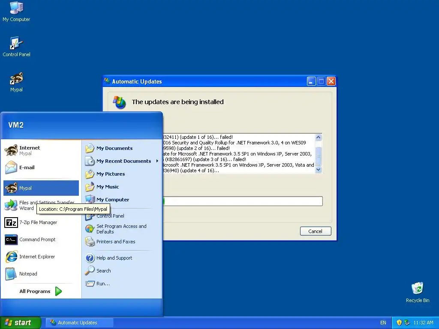Open My Music from Start menu
Image resolution: width=439 pixels, height=329 pixels.
tap(122, 187)
